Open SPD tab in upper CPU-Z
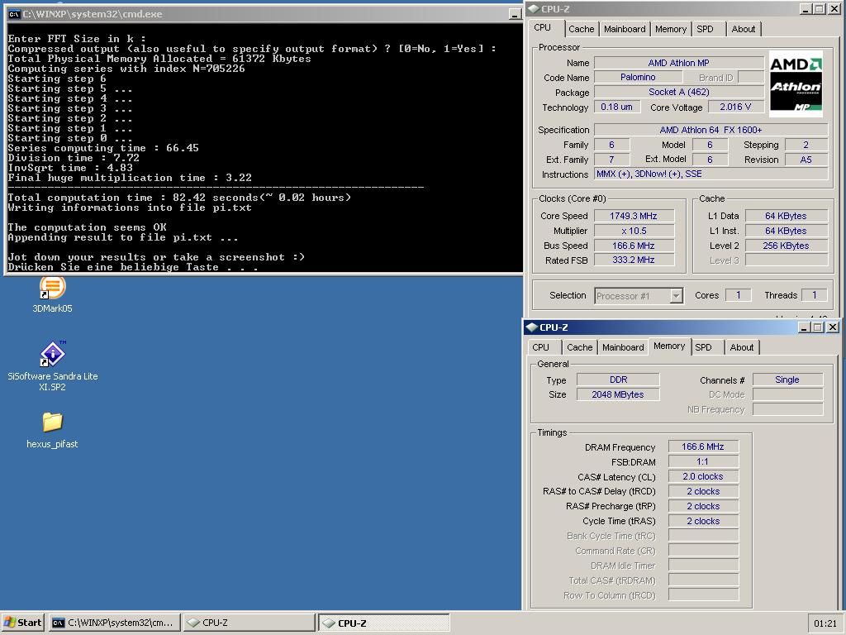This screenshot has height=635, width=846. point(705,29)
